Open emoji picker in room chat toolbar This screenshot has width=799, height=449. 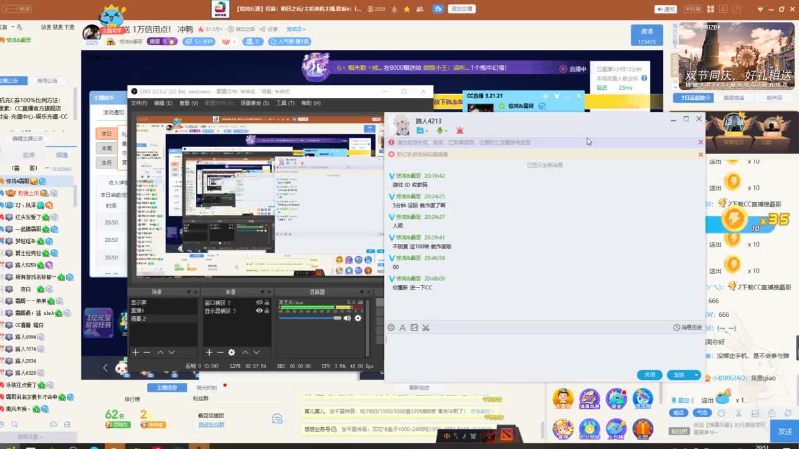[x=721, y=413]
